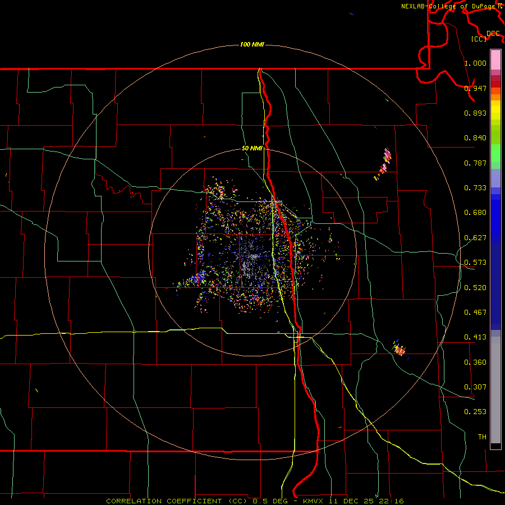The image size is (505, 505).
Task: Click the 50 NMI range ring label
Action: [252, 149]
